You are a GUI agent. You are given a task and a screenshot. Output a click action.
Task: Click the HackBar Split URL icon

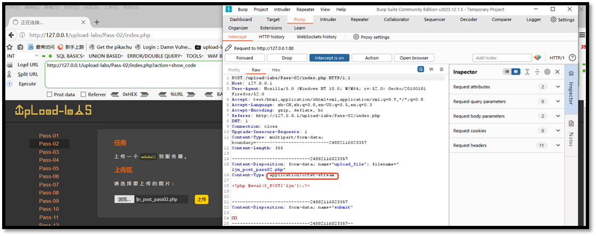9,75
